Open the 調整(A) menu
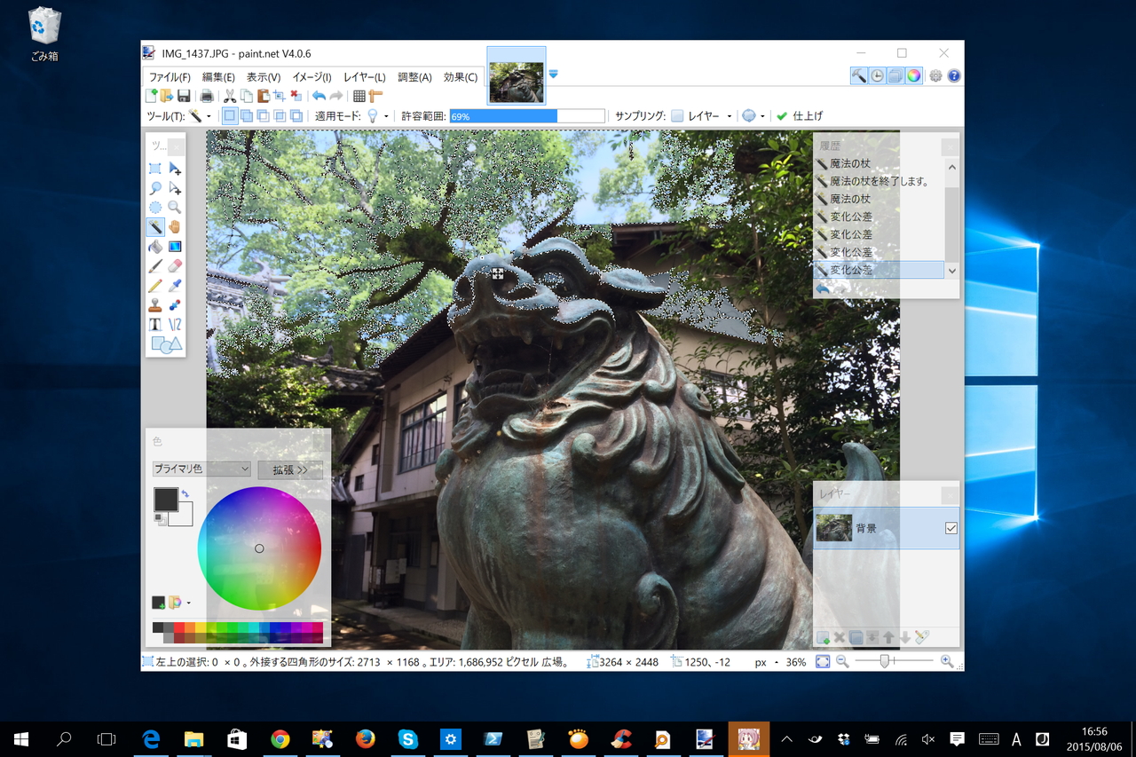 [414, 76]
